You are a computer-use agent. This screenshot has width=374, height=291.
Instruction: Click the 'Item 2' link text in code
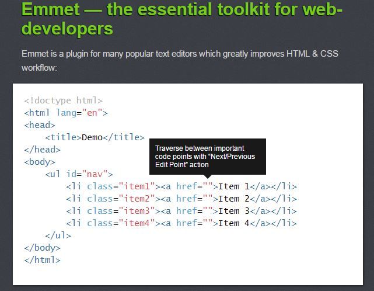(x=234, y=199)
